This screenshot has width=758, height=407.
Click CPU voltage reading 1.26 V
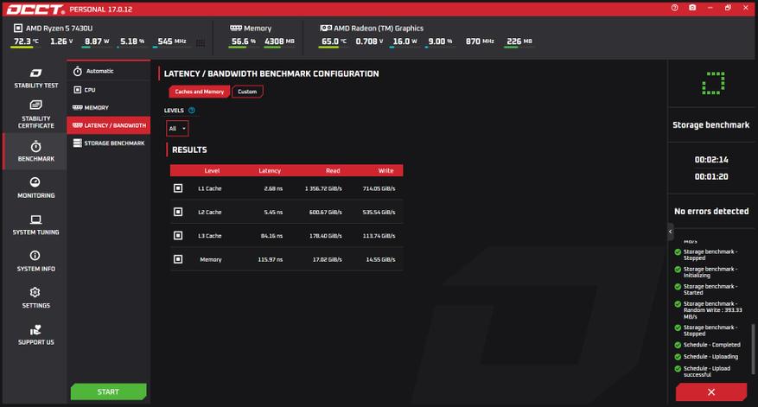coord(61,41)
